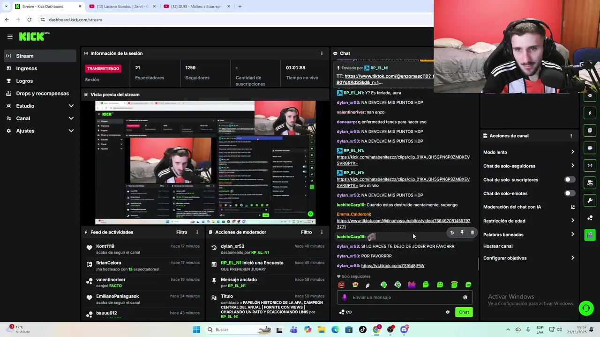Click the dylan_xr53 unban icon in mod actions

(x=214, y=248)
